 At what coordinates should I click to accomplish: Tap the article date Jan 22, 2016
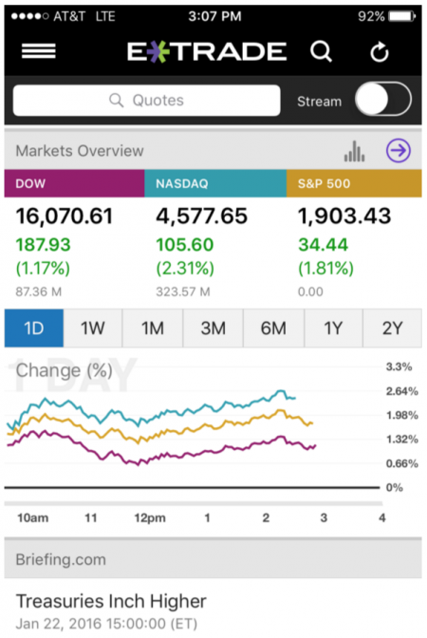pyautogui.click(x=106, y=624)
